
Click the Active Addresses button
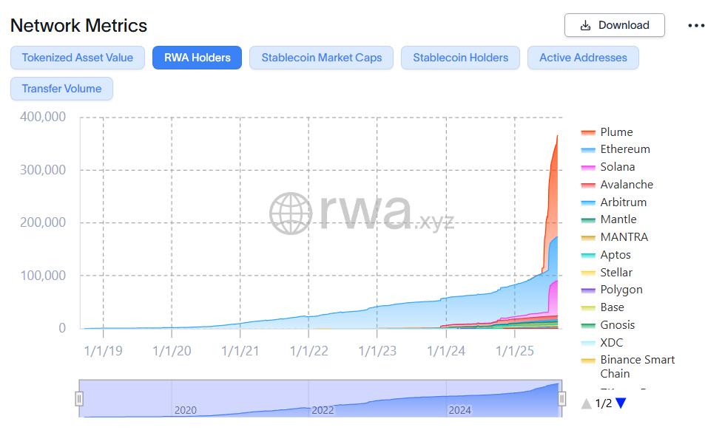coord(583,58)
